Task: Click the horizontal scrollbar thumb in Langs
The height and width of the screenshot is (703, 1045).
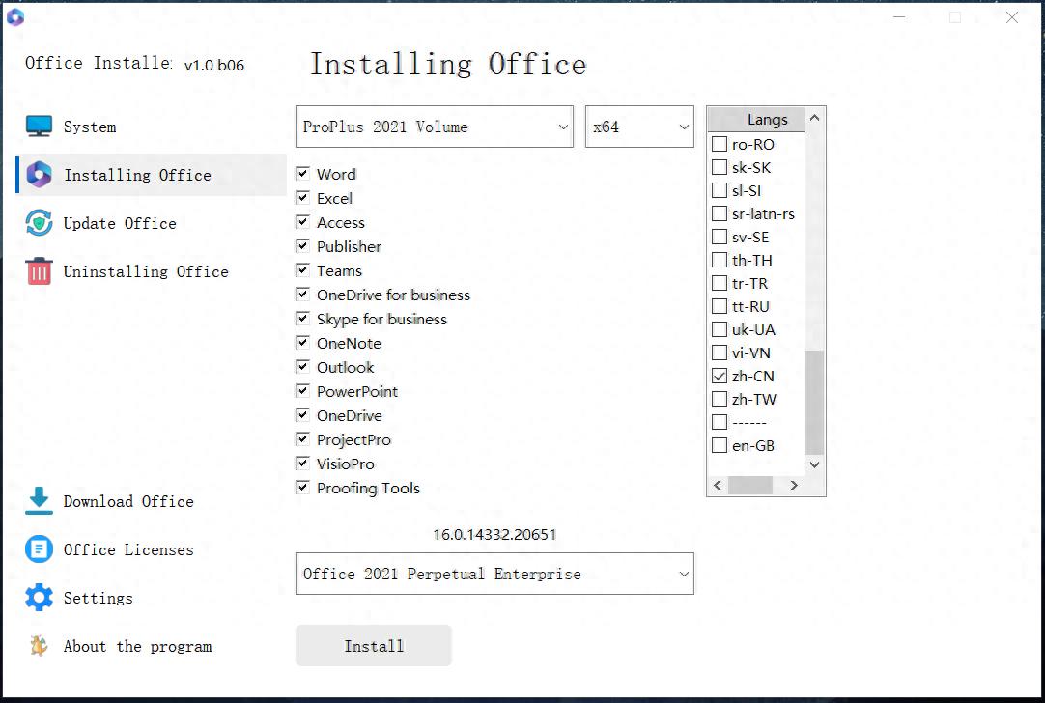Action: click(749, 485)
